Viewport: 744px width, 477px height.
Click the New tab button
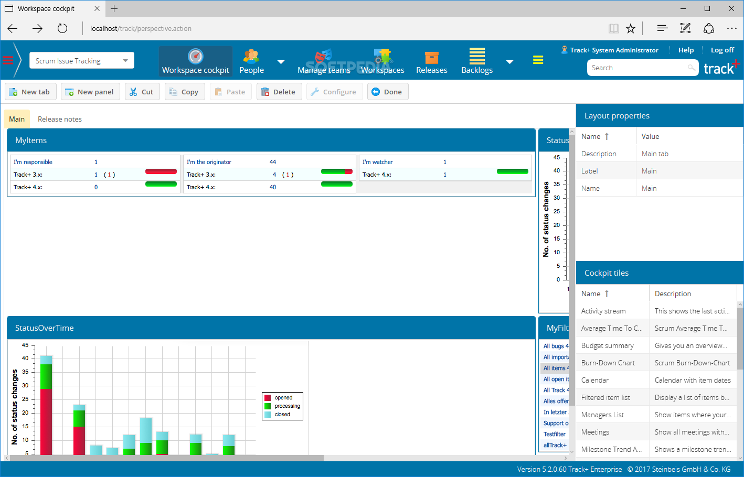coord(30,92)
